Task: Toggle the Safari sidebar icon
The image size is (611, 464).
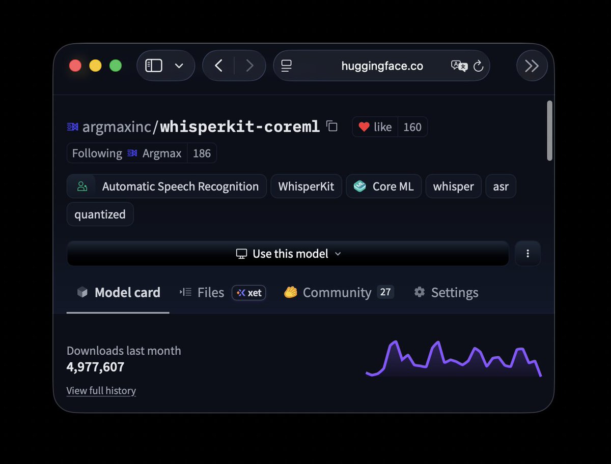Action: [x=154, y=66]
